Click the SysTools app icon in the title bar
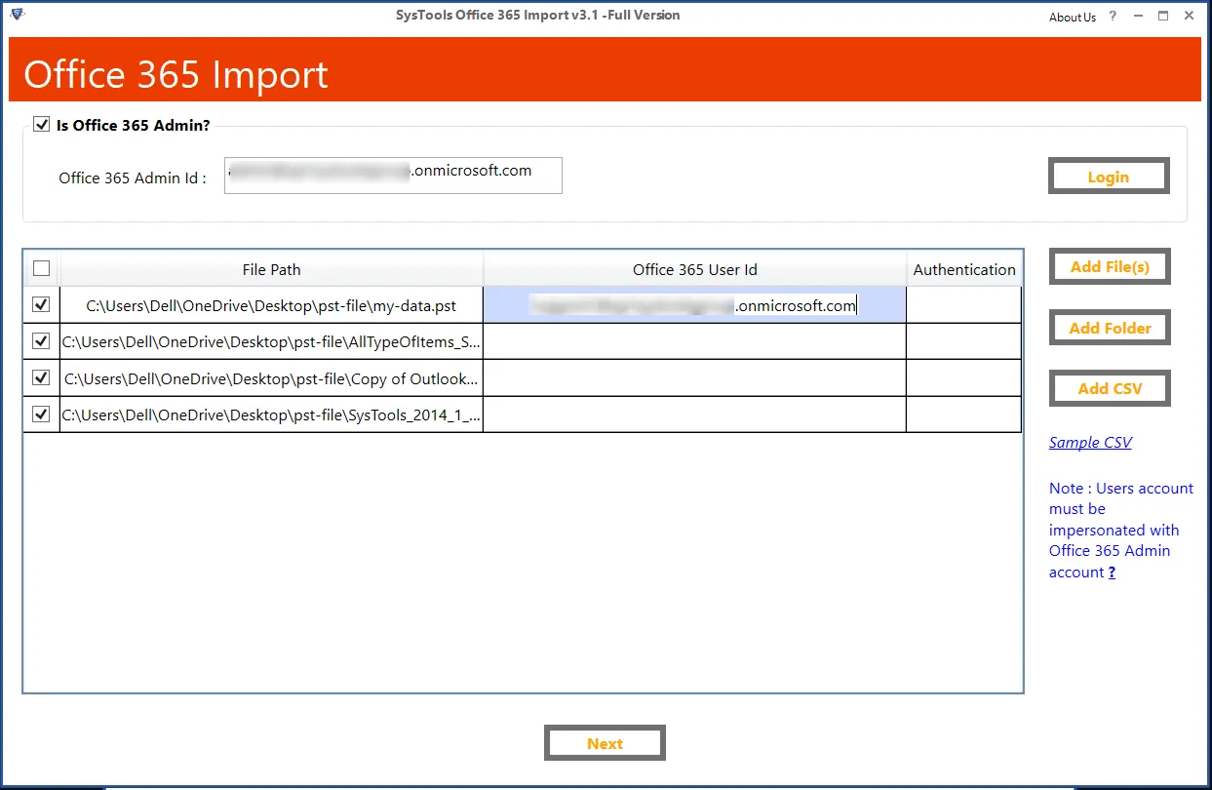The height and width of the screenshot is (790, 1212). click(x=17, y=15)
